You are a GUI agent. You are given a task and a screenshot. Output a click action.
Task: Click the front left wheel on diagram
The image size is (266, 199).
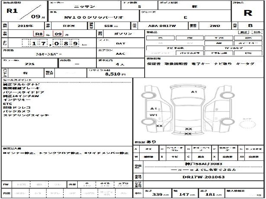(146, 95)
